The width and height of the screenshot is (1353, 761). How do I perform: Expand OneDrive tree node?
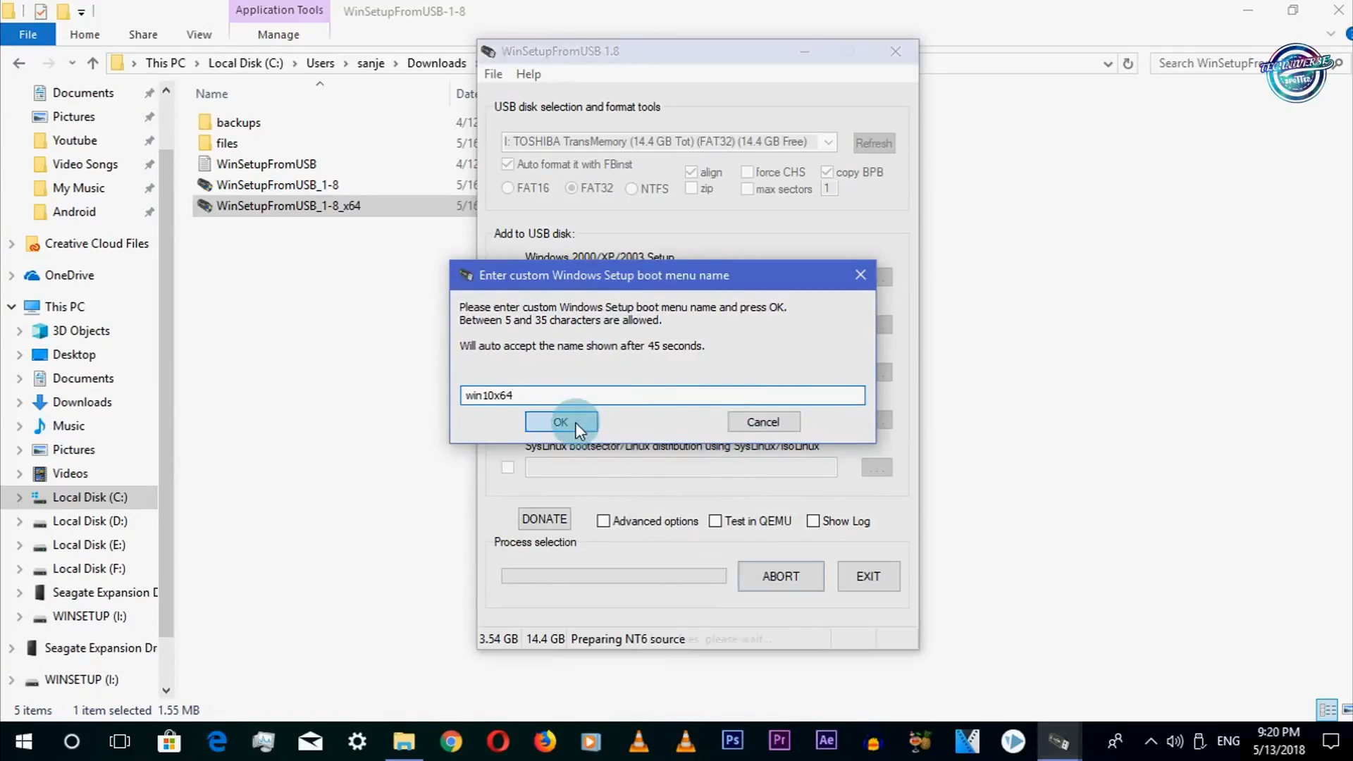(11, 276)
